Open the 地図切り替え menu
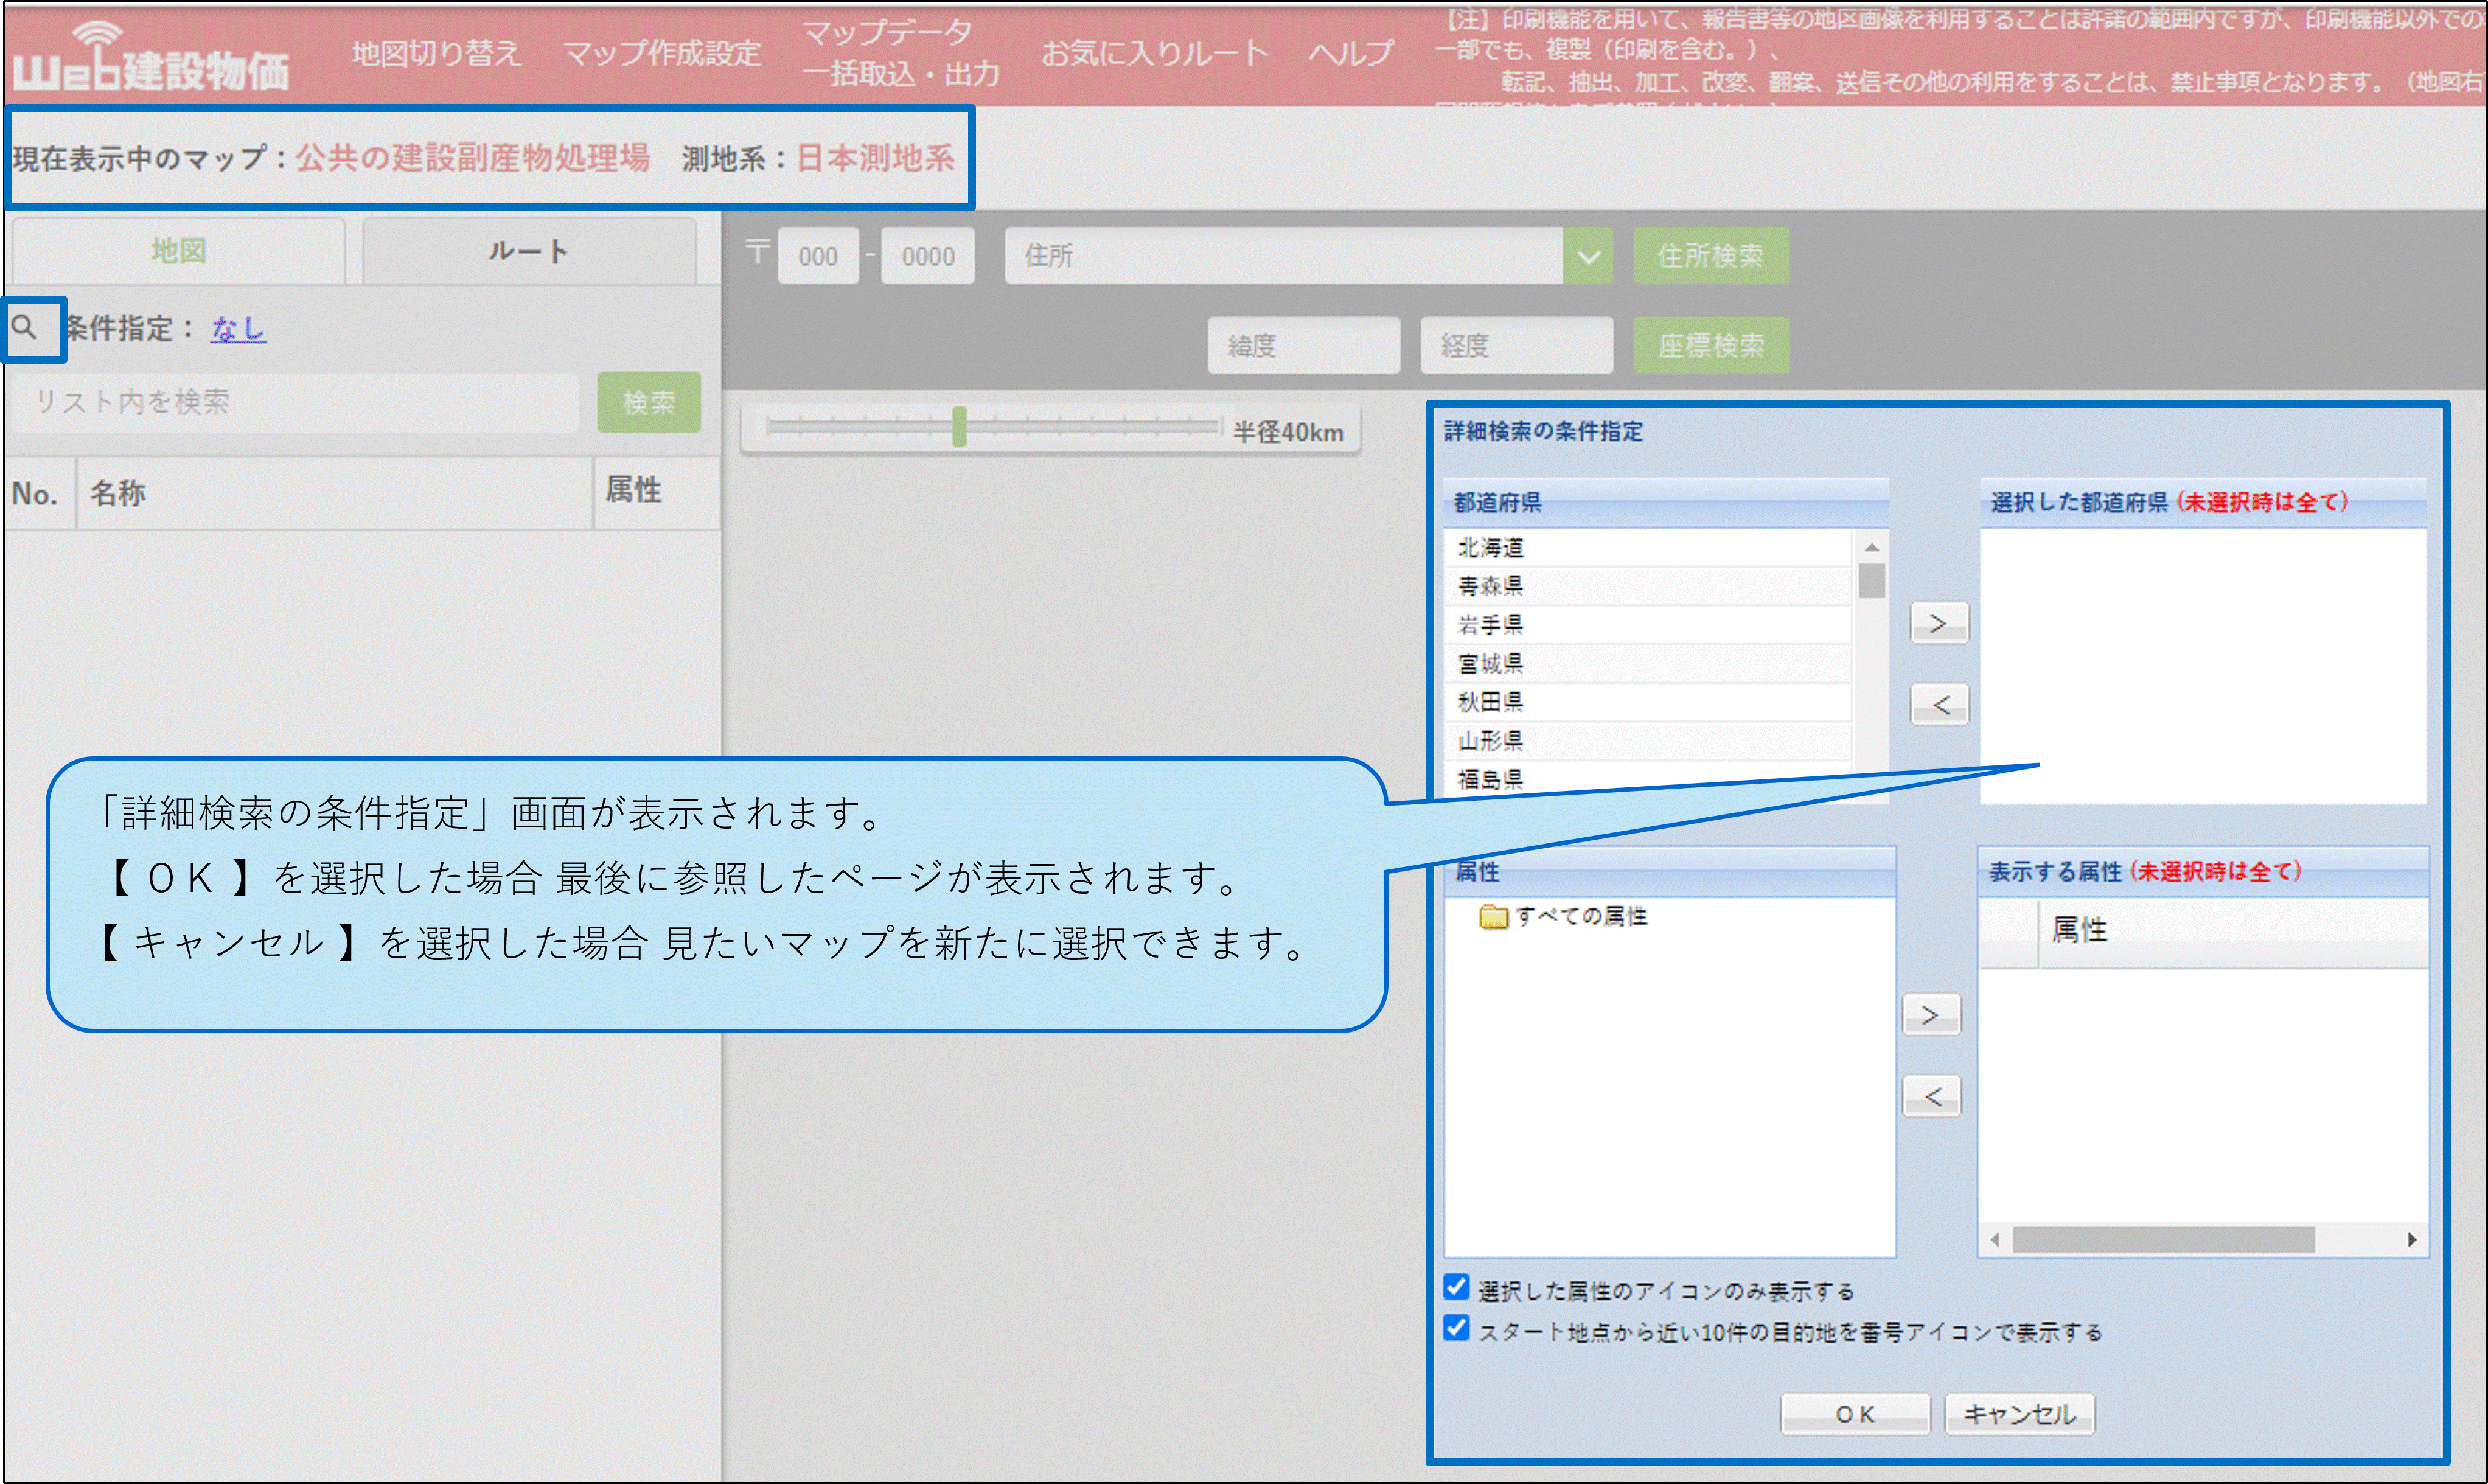Screen dimensions: 2488x1484 (436, 53)
